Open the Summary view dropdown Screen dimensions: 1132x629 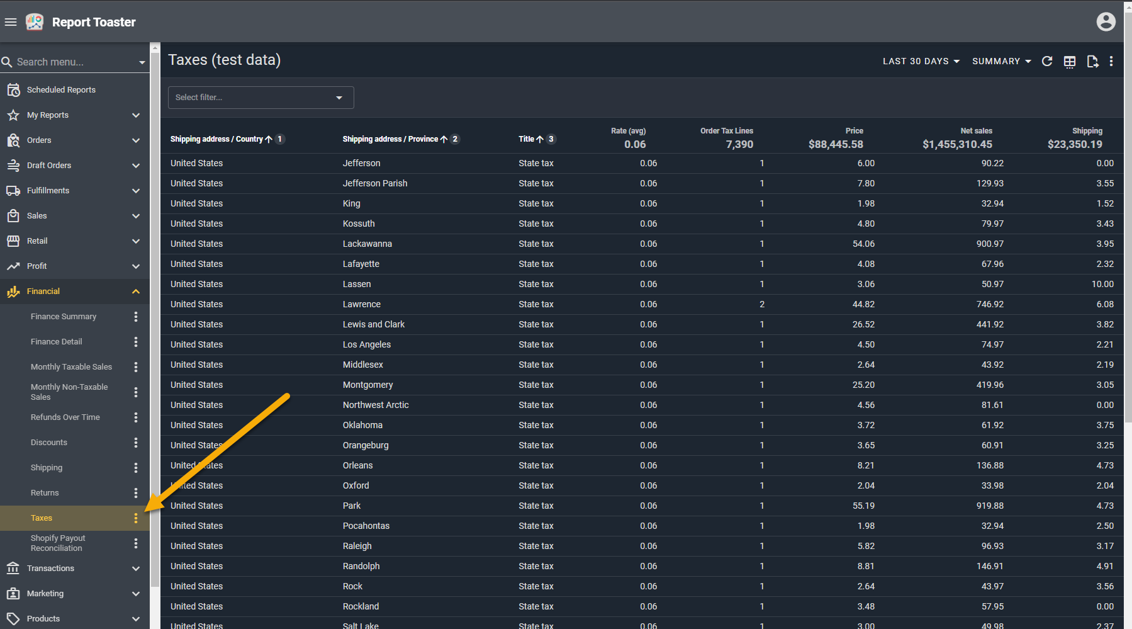(1001, 61)
